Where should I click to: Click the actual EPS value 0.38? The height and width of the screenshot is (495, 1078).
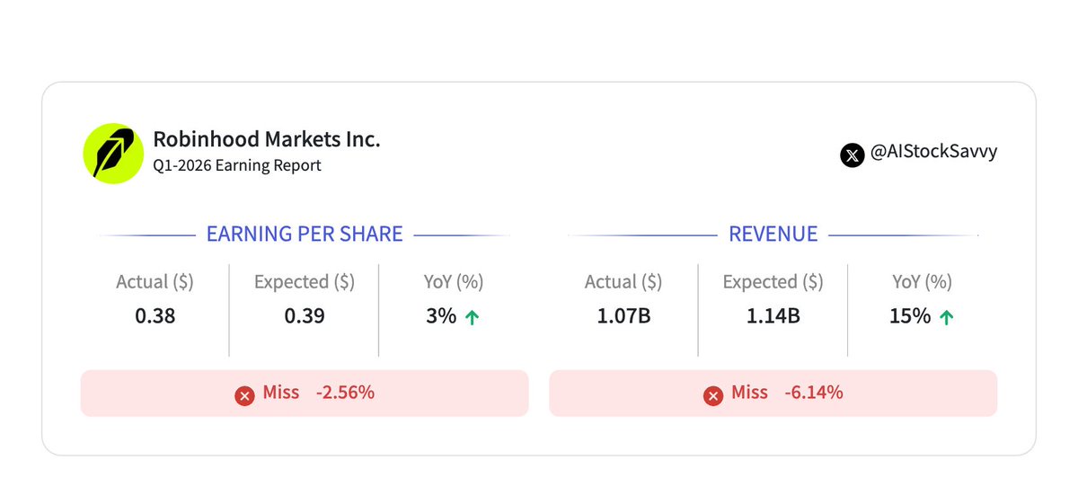[x=155, y=316]
